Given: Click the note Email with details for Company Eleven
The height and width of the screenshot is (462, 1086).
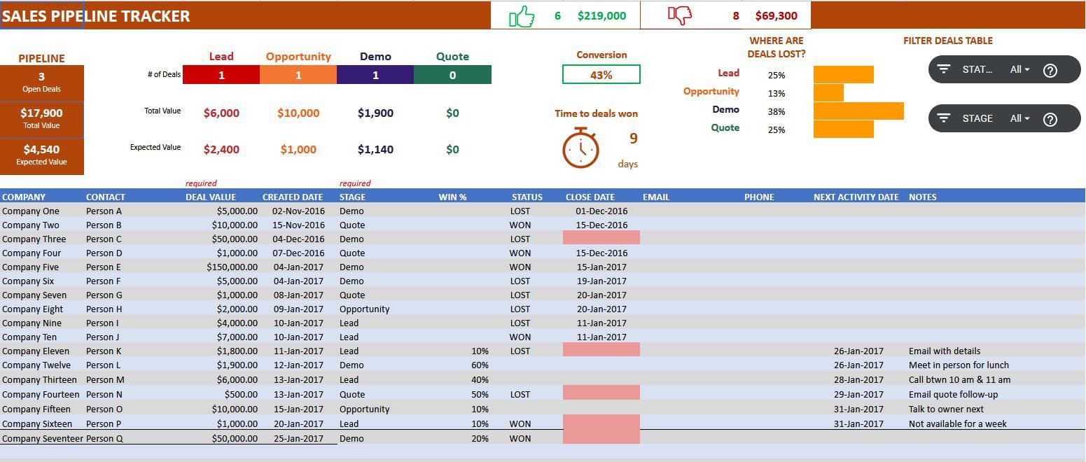Looking at the screenshot, I should coord(945,351).
